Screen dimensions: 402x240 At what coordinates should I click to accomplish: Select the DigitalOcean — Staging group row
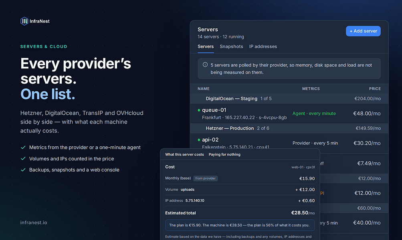[289, 98]
